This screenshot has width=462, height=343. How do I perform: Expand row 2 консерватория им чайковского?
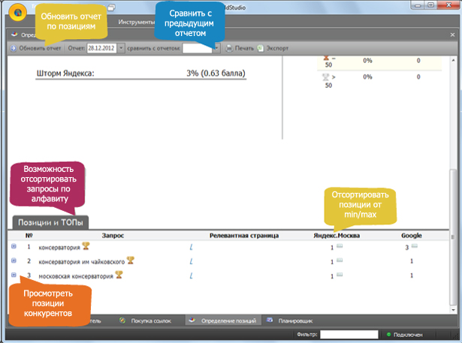(14, 260)
